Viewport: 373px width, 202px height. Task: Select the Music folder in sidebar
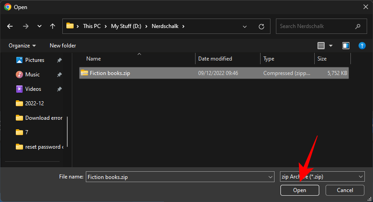coord(32,75)
